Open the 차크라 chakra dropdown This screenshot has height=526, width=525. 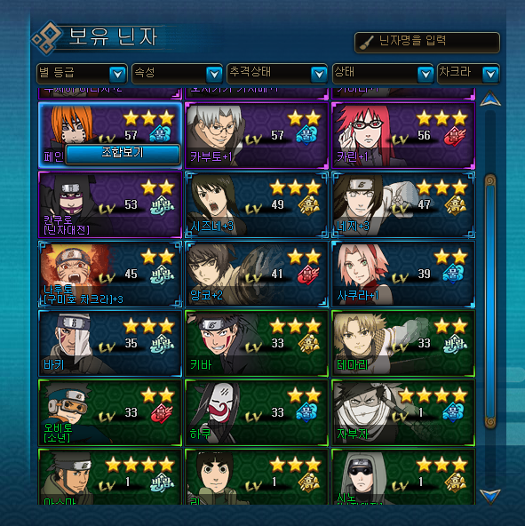(x=468, y=74)
